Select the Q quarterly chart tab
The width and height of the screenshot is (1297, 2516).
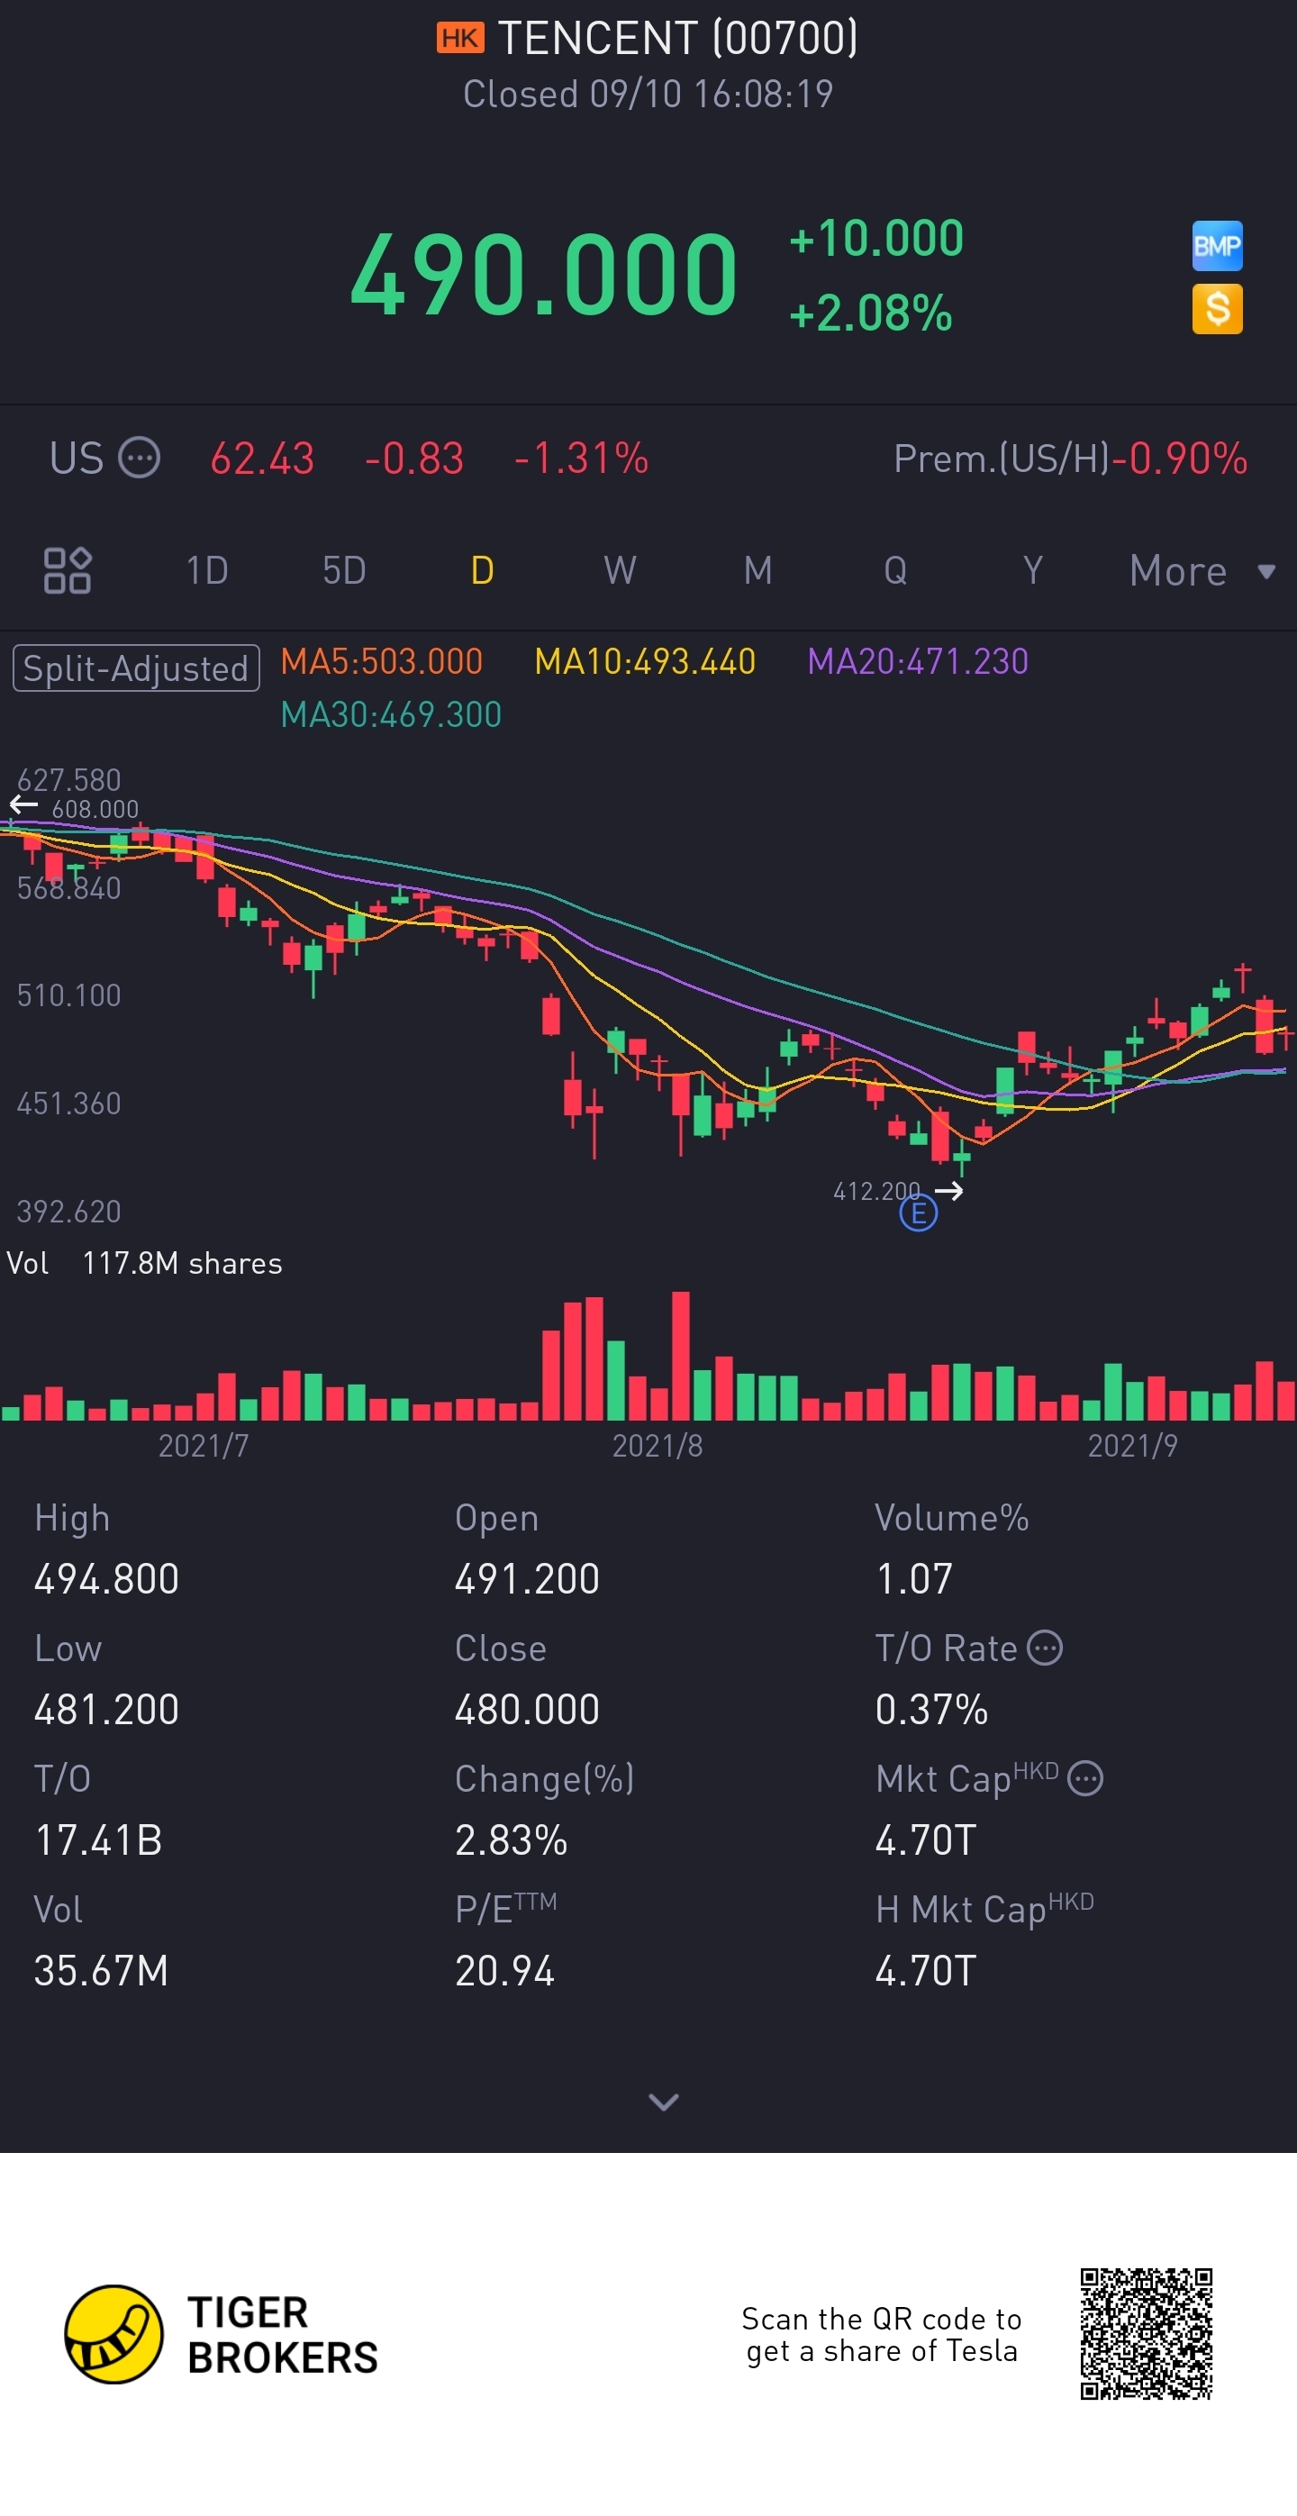click(895, 570)
